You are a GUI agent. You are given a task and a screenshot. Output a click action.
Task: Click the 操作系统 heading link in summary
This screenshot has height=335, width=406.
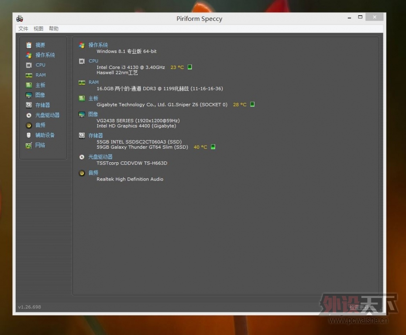click(x=98, y=45)
